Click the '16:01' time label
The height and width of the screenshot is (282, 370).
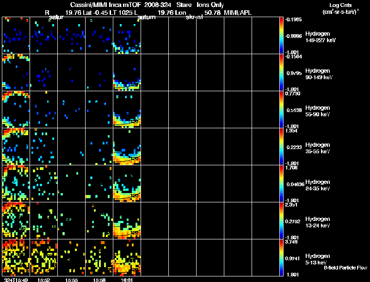pyautogui.click(x=127, y=280)
